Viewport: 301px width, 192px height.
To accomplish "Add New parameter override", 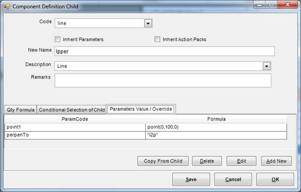I will click(x=276, y=161).
